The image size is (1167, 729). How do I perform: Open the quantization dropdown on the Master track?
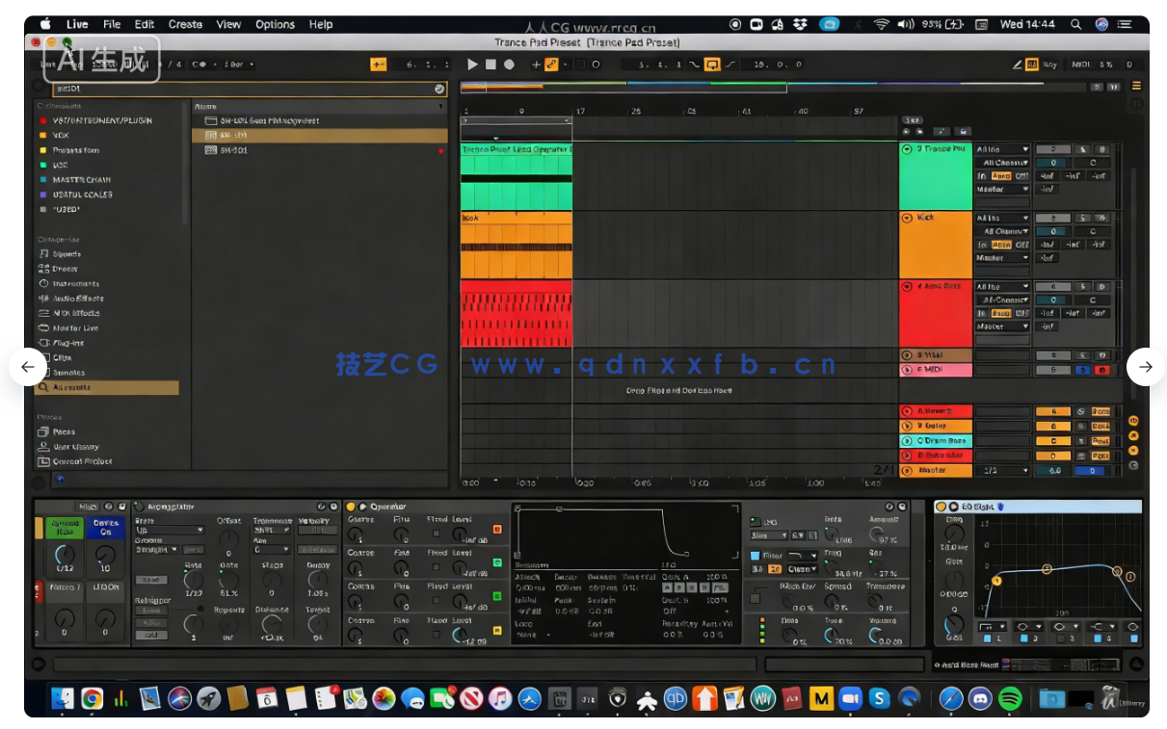1004,470
